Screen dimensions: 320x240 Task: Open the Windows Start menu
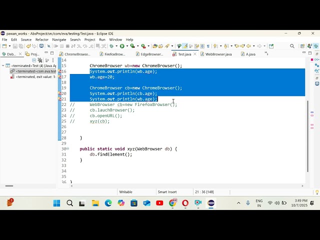56,203
